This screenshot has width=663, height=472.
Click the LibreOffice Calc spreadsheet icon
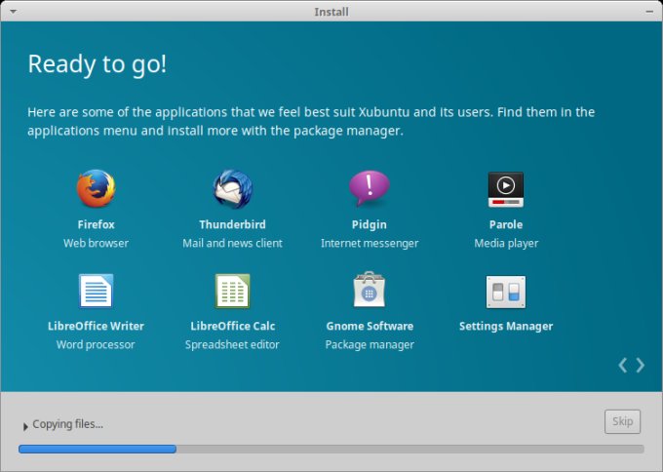coord(232,292)
